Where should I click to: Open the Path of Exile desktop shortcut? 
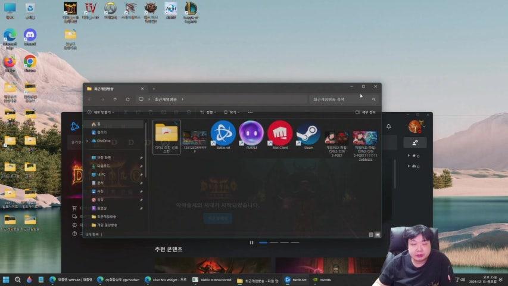pos(151,12)
